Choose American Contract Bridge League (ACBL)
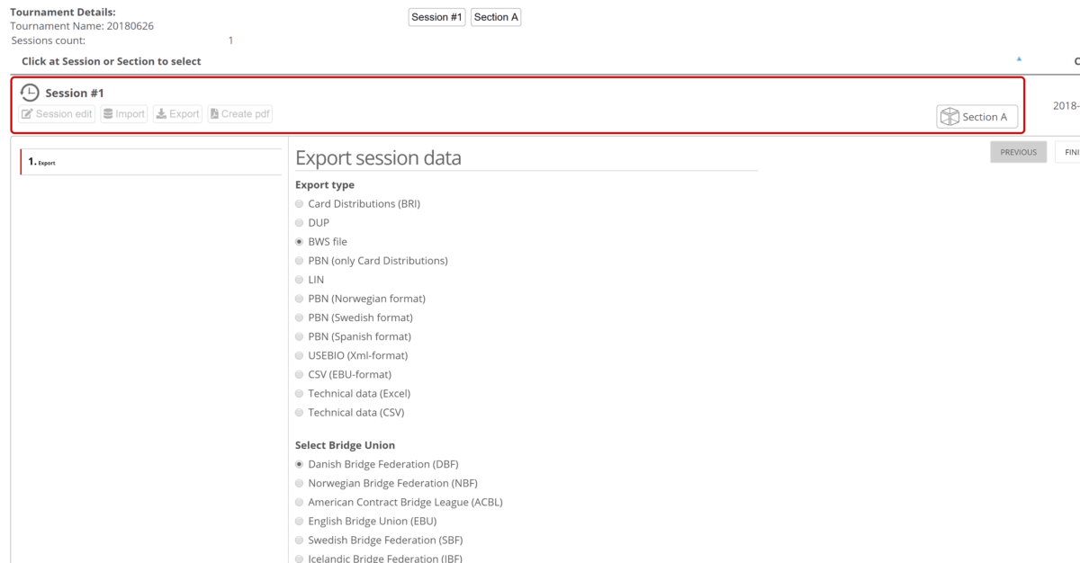Image resolution: width=1080 pixels, height=563 pixels. (x=300, y=503)
